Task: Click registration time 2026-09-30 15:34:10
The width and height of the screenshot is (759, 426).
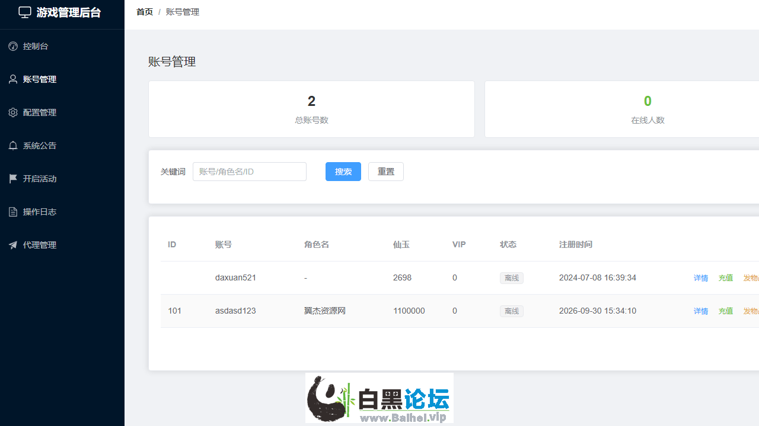Action: coord(598,311)
